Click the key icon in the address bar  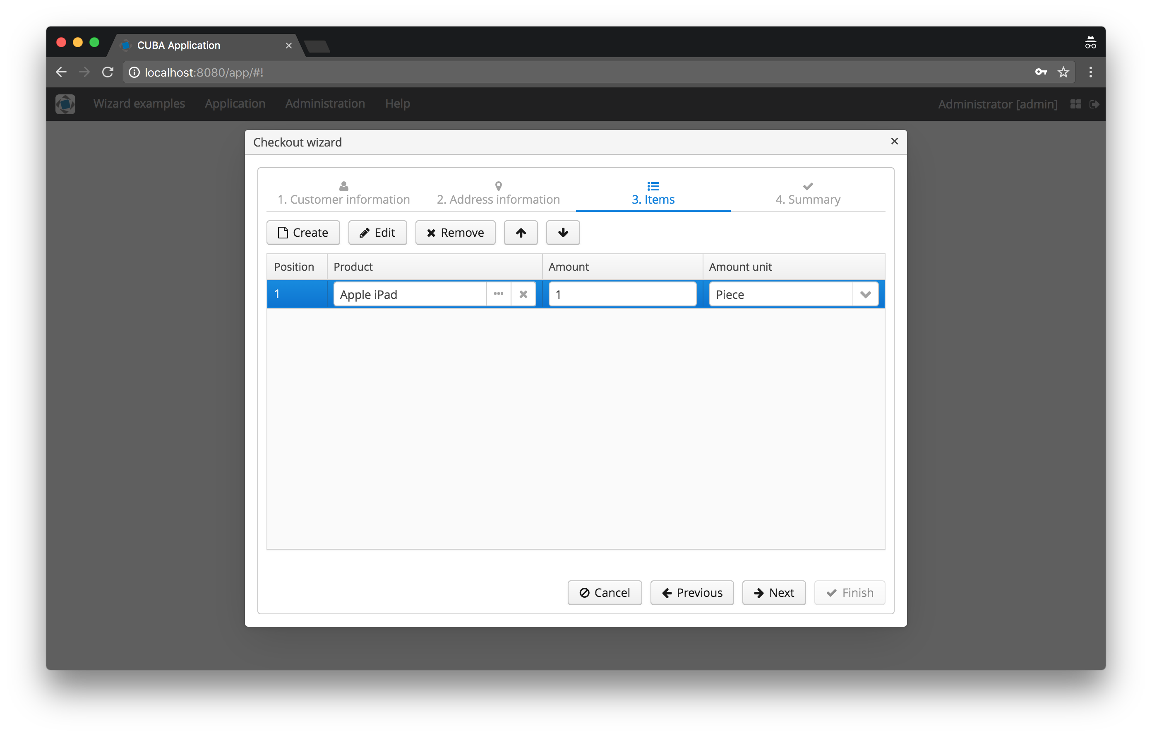click(1041, 72)
